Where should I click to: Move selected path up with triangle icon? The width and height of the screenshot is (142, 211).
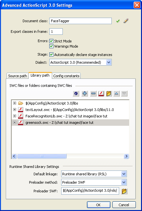click(117, 93)
